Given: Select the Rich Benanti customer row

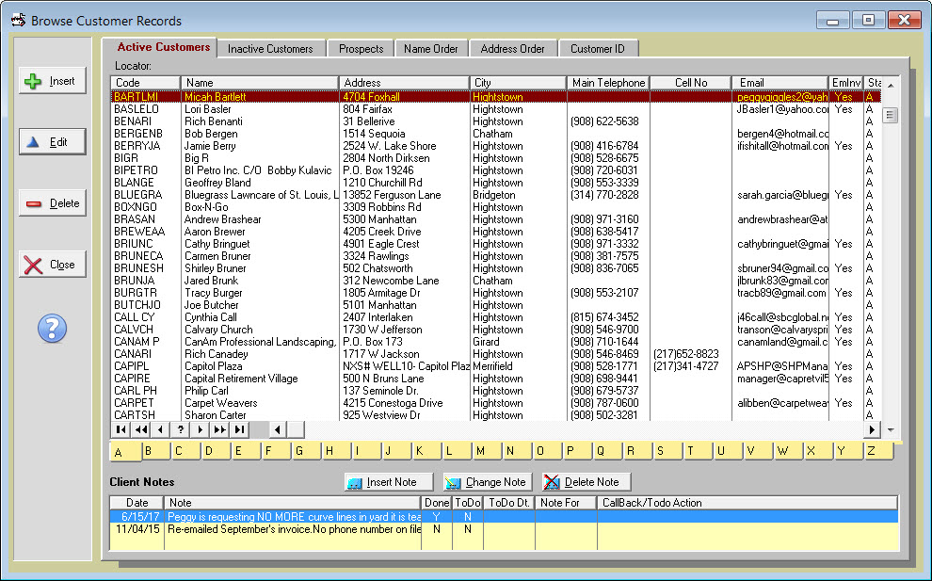Looking at the screenshot, I should (496, 121).
